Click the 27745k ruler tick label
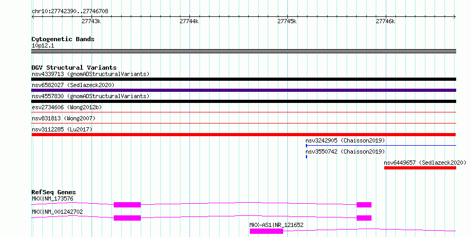This screenshot has height=237, width=471. point(287,21)
